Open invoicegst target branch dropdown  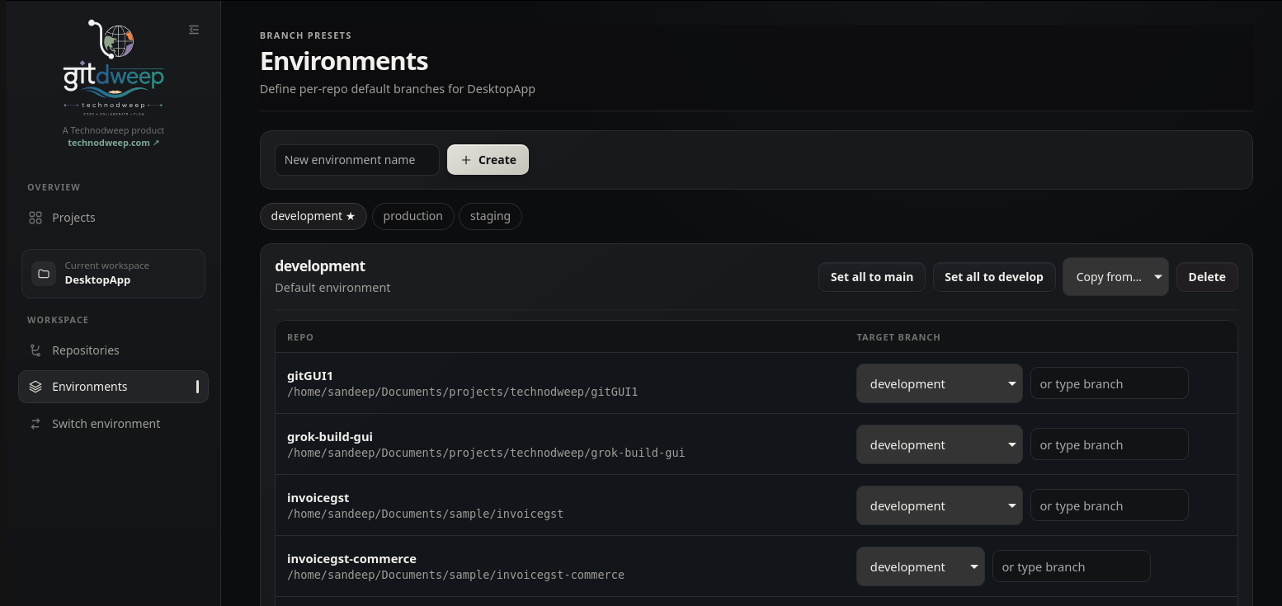coord(940,505)
